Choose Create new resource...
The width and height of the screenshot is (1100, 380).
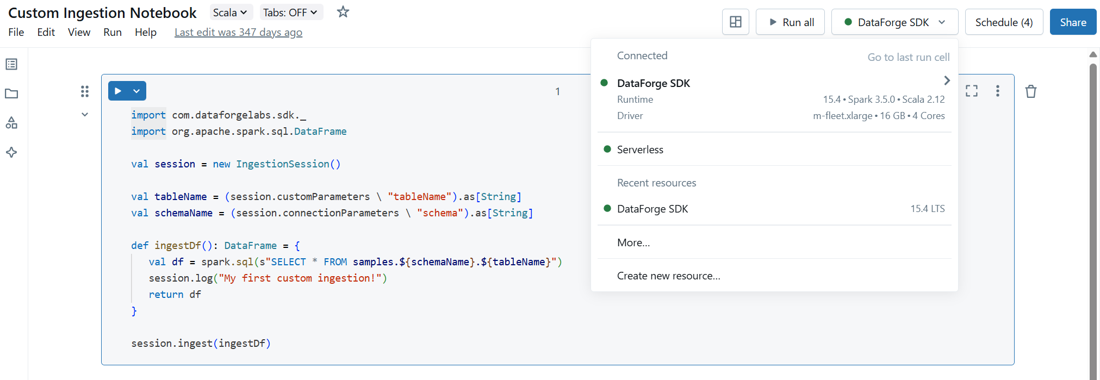coord(774,276)
